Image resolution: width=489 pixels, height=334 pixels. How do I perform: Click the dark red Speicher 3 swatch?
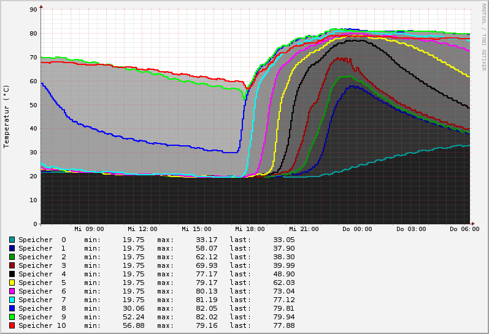(x=12, y=265)
